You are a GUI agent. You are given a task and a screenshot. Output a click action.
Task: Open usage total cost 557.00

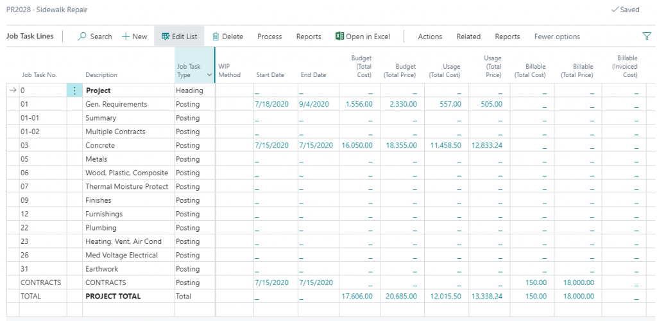451,104
